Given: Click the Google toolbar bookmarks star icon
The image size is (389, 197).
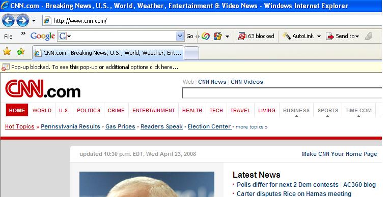Looking at the screenshot, I should click(218, 36).
